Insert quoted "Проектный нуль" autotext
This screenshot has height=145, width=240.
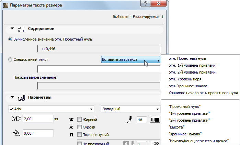pyautogui.click(x=185, y=107)
